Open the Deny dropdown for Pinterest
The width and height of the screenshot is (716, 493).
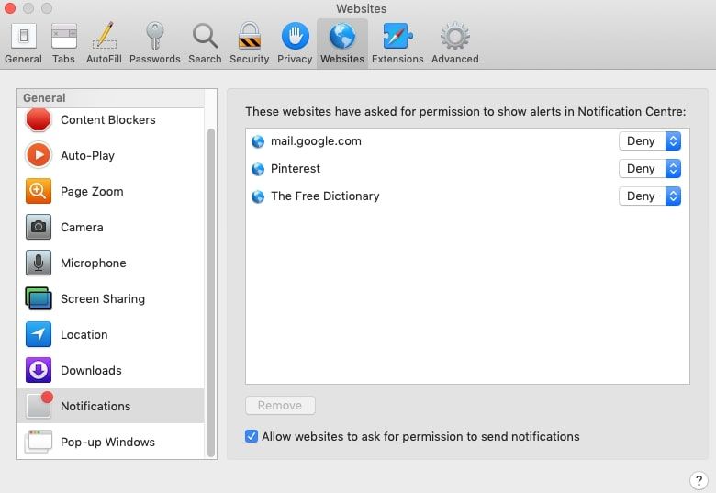pos(650,168)
